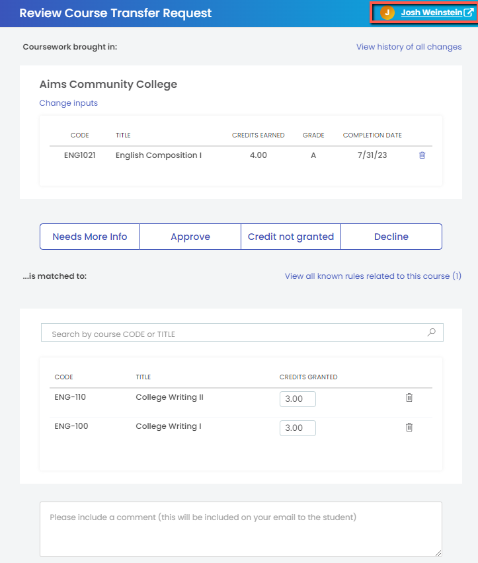Approve the course transfer request
Screen dimensions: 478x563
tap(190, 237)
